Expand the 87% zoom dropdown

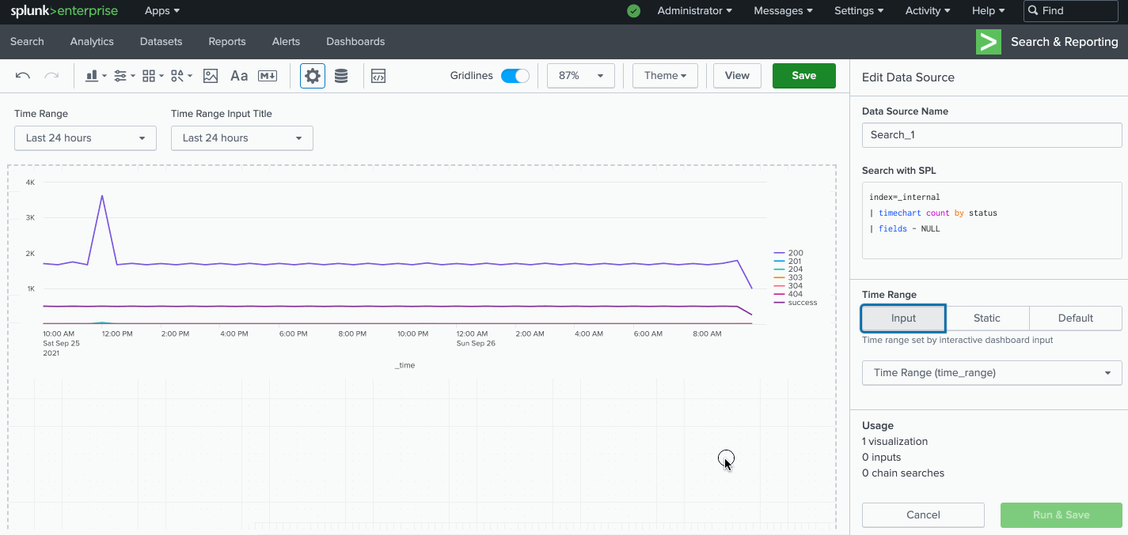(x=581, y=76)
